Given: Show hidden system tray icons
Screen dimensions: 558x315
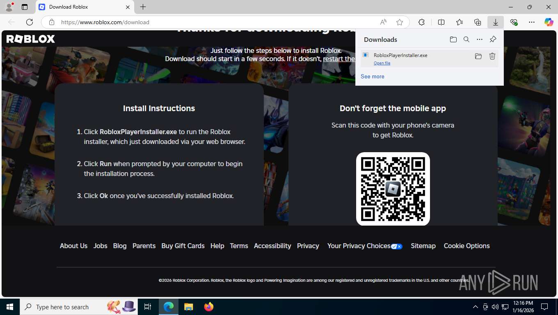Looking at the screenshot, I should tap(476, 307).
